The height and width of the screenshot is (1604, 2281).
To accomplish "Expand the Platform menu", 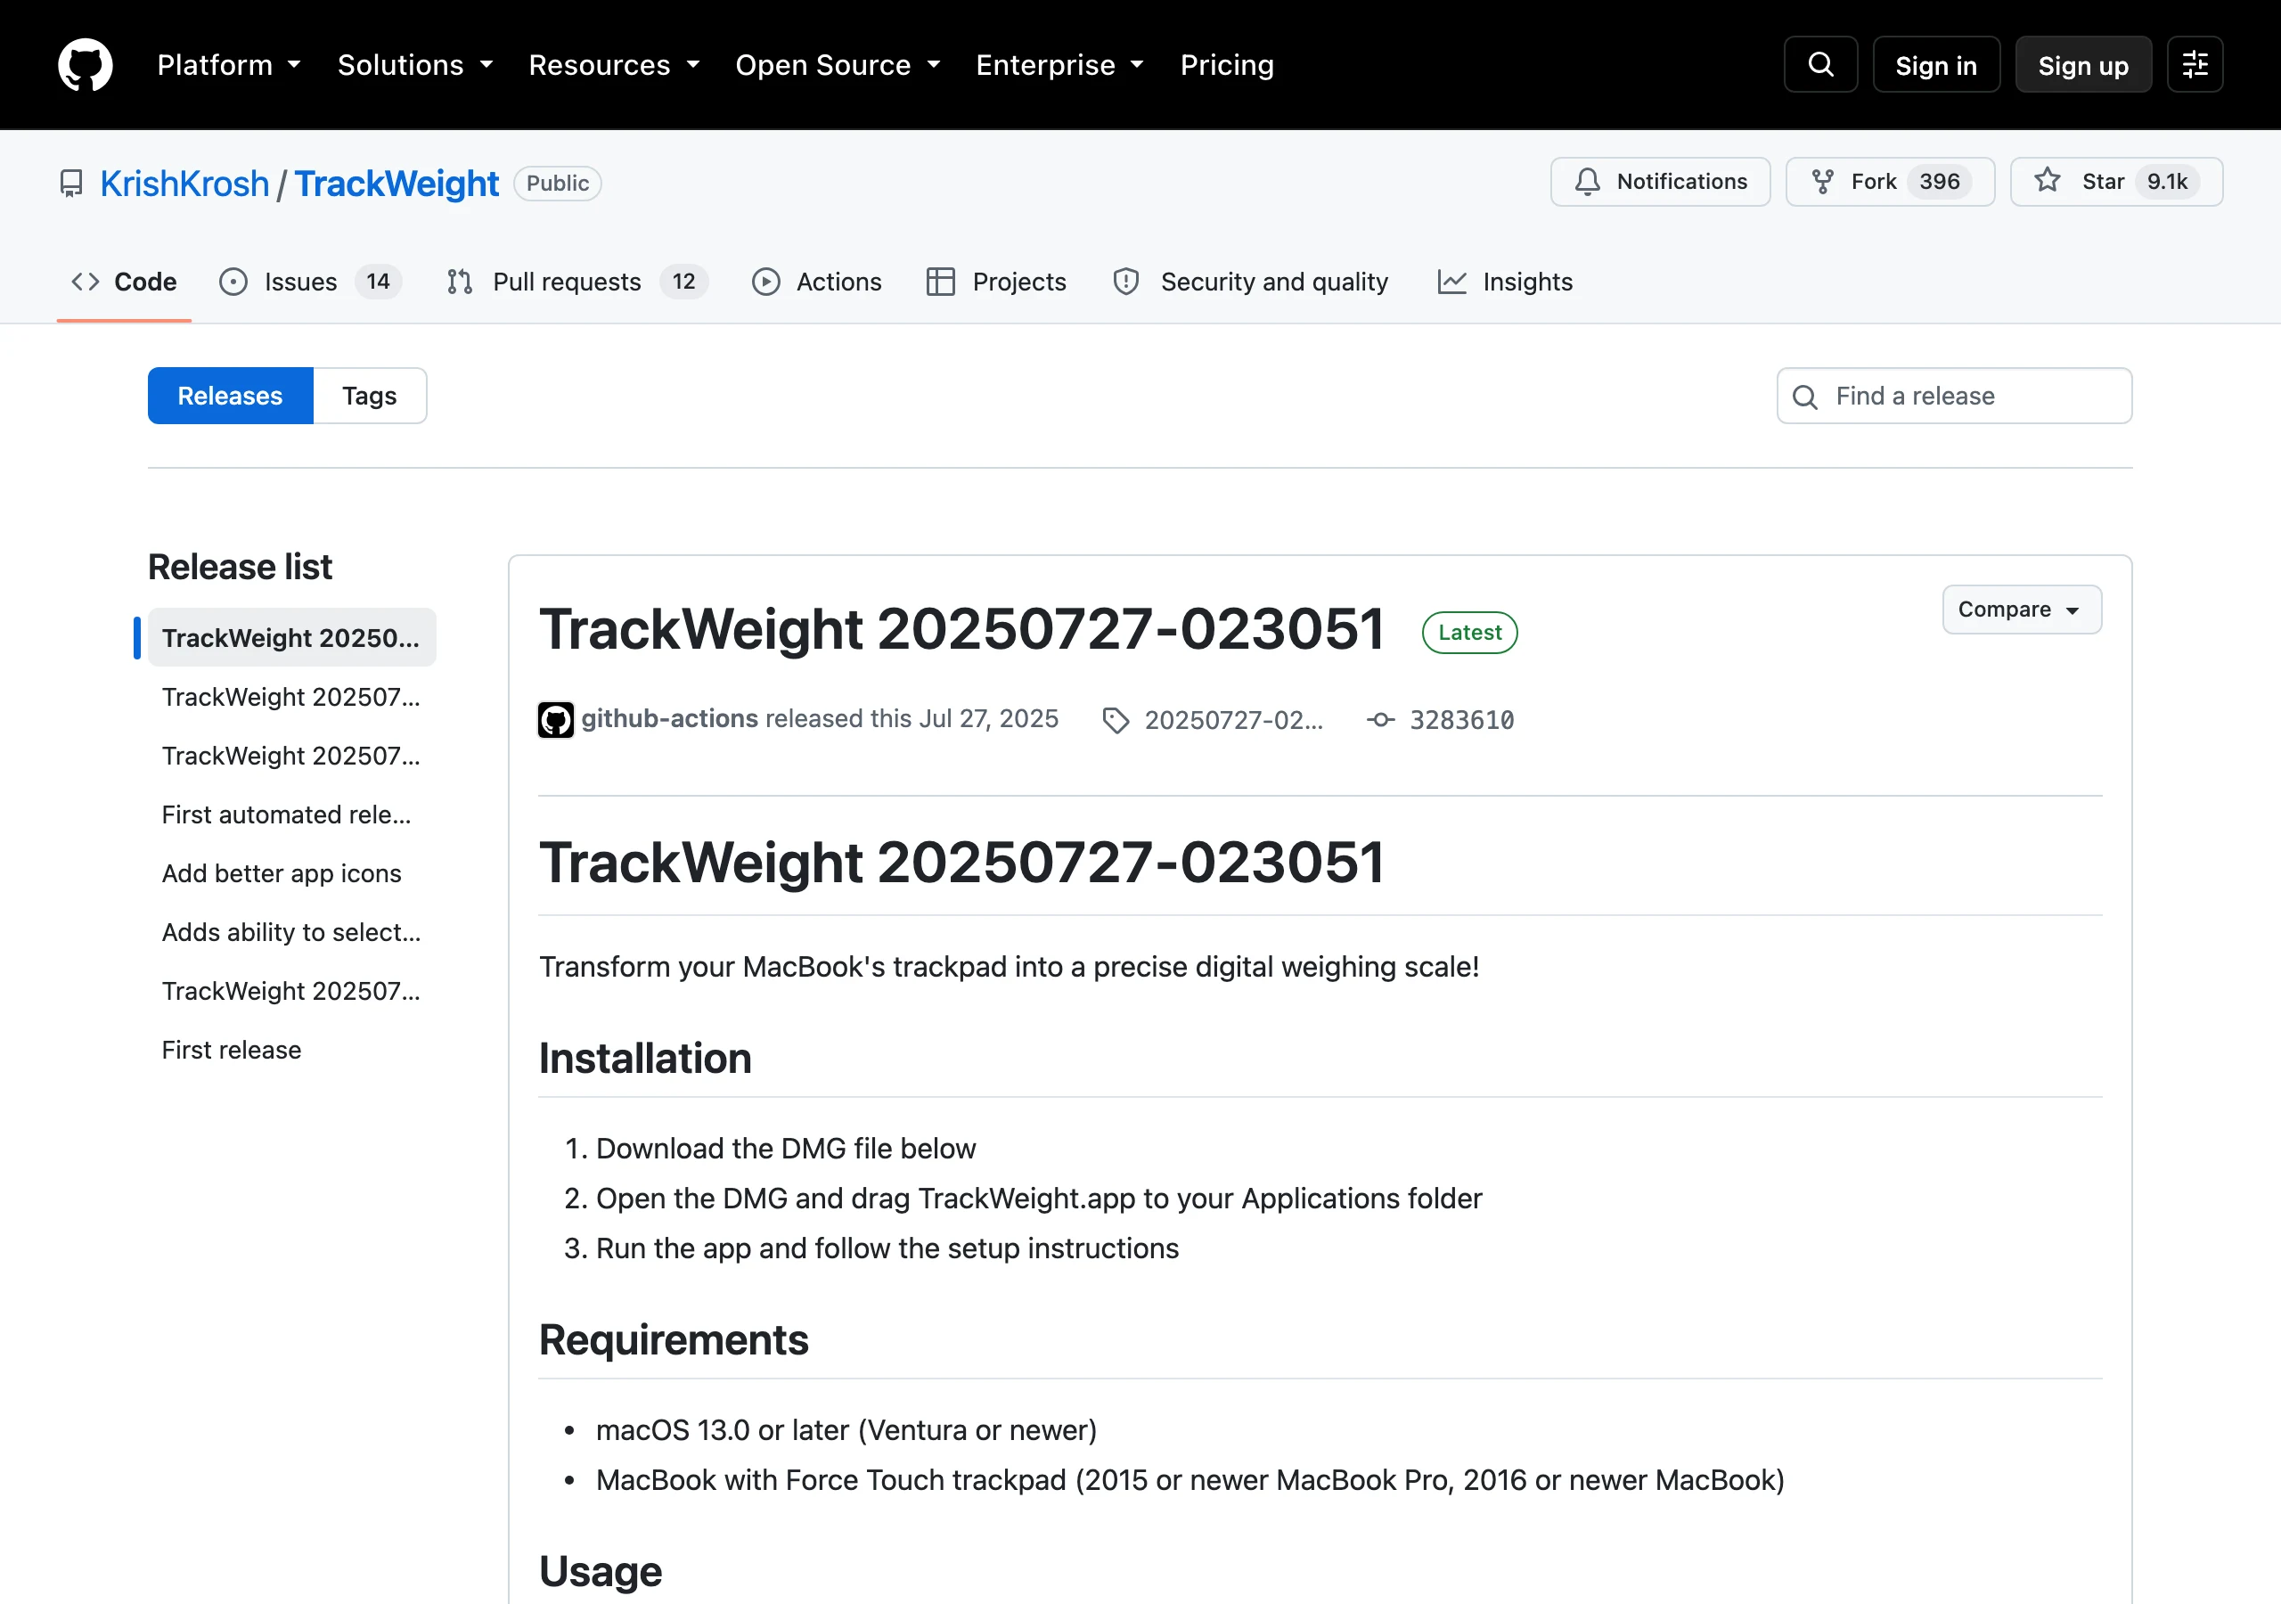I will 228,64.
